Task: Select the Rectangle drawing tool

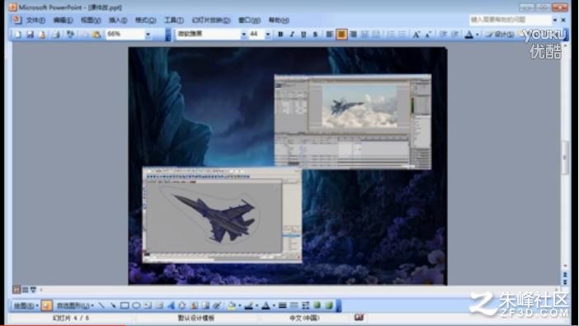Action: (125, 305)
